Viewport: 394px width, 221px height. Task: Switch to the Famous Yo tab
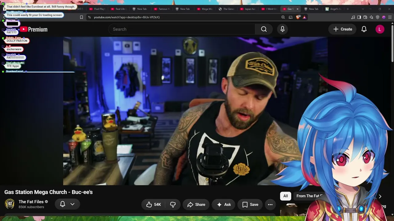(x=162, y=9)
